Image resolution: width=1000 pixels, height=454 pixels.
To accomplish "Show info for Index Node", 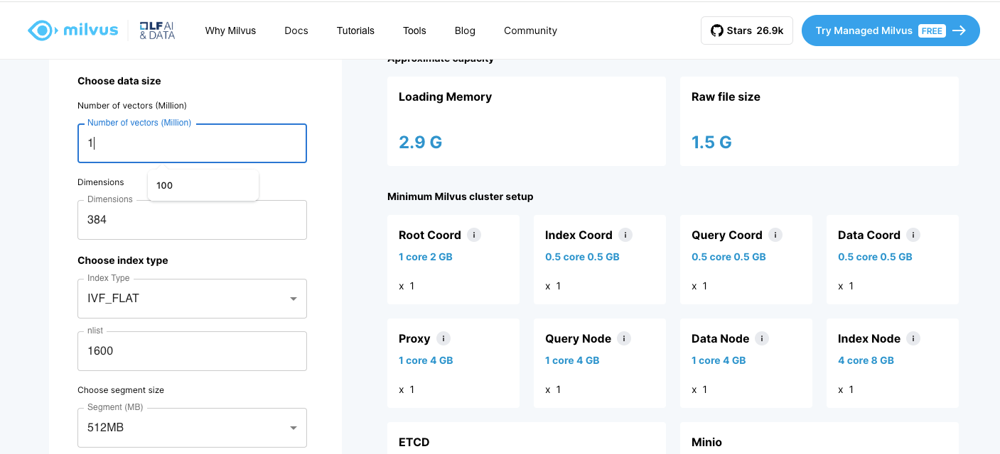I will (913, 338).
